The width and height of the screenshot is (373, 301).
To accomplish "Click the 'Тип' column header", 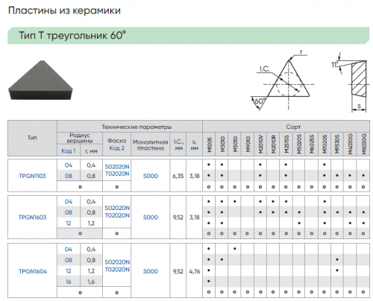I will pyautogui.click(x=32, y=138).
